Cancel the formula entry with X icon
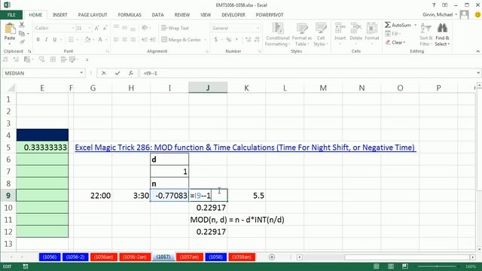Viewport: 482px width, 271px height. (104, 73)
